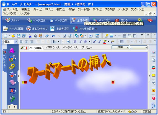The image size is (158, 115).
Task: Select the ページ編集 tab
Action: (35, 48)
